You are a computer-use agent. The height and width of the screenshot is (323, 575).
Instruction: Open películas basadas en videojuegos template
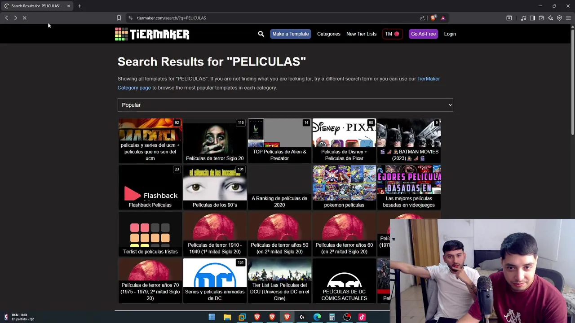[x=409, y=187]
